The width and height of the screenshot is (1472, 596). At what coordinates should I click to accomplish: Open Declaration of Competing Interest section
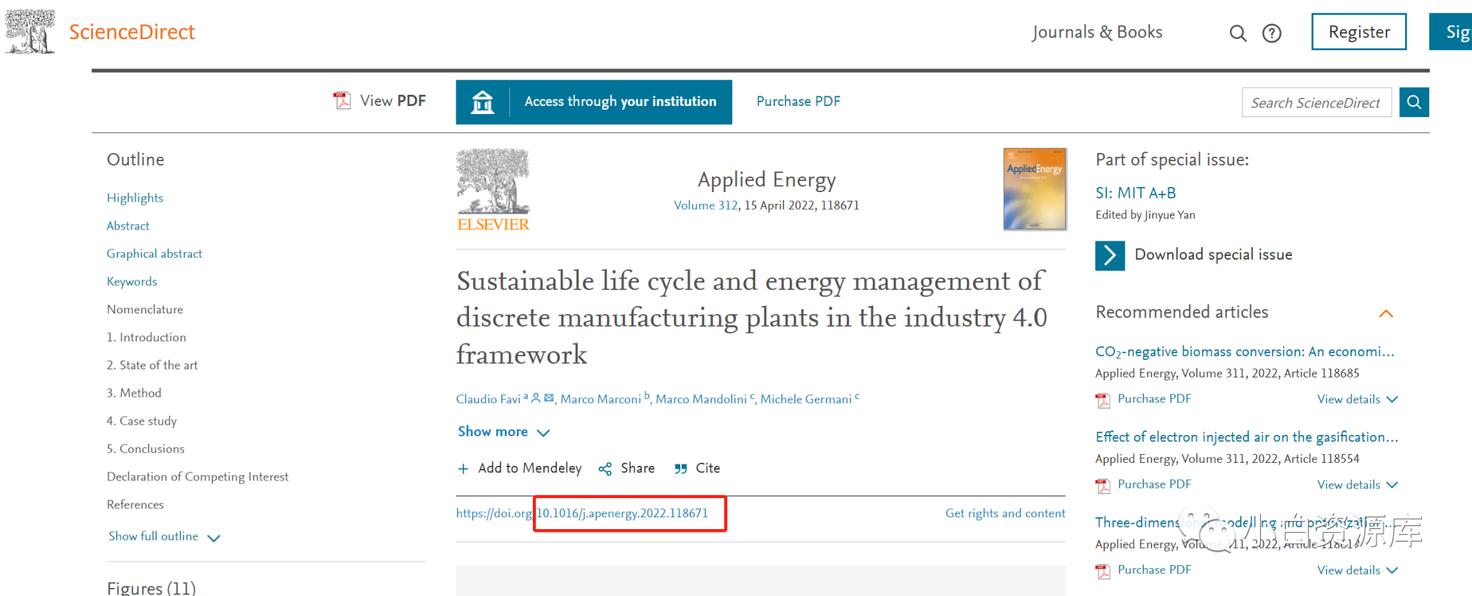point(197,478)
